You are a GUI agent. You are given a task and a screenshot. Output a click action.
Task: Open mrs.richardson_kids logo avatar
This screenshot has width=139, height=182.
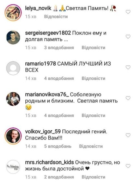click(x=13, y=167)
